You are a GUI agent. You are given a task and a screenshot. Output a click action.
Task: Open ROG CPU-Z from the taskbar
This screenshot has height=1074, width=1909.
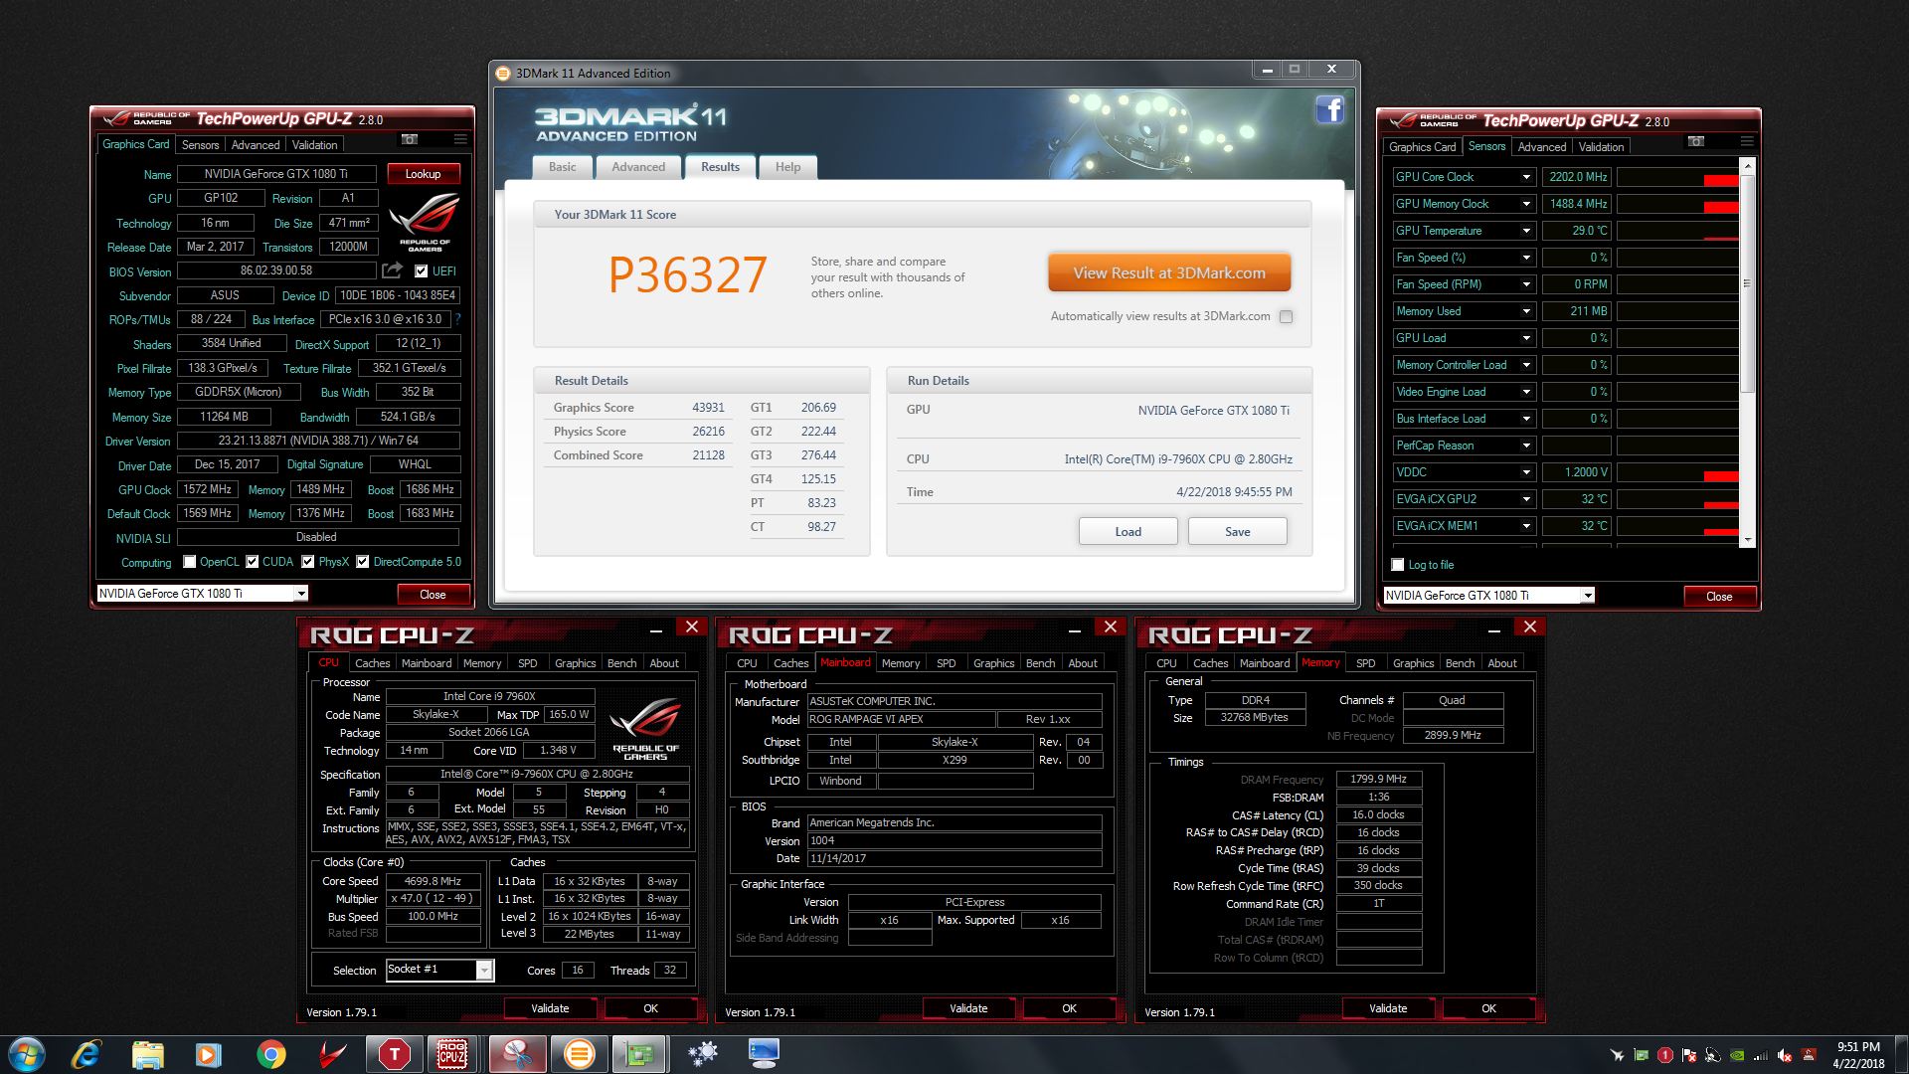tap(452, 1053)
